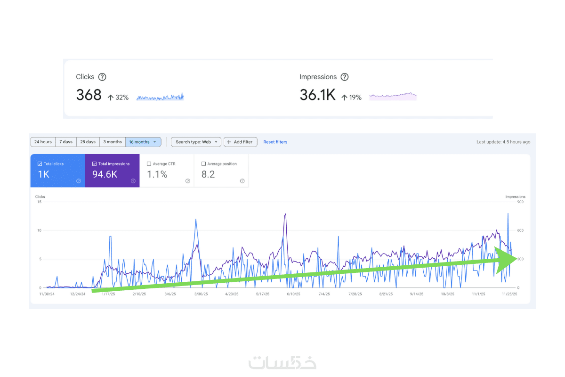Viewport: 565px width, 377px height.
Task: Click the Average CTR card help icon
Action: [188, 180]
